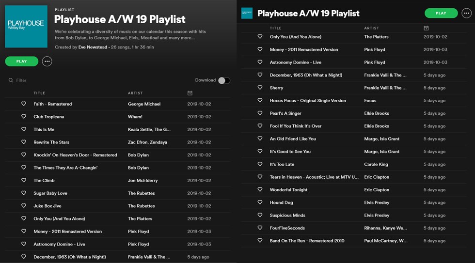Click the playlist description text
Screen dimensions: 475x263
pos(130,34)
